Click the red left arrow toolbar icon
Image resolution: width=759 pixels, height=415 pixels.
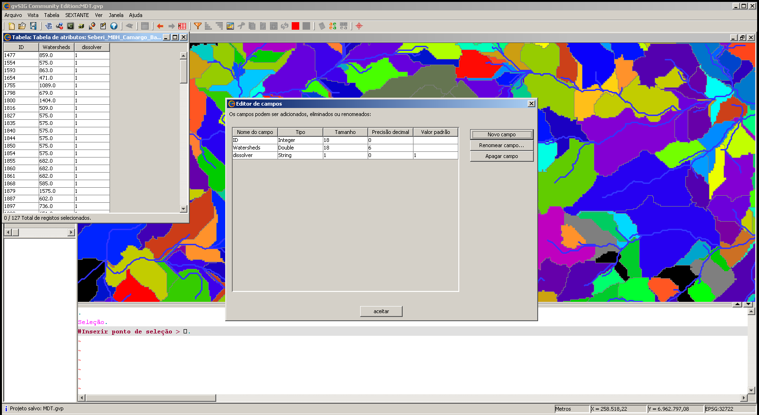pyautogui.click(x=160, y=26)
